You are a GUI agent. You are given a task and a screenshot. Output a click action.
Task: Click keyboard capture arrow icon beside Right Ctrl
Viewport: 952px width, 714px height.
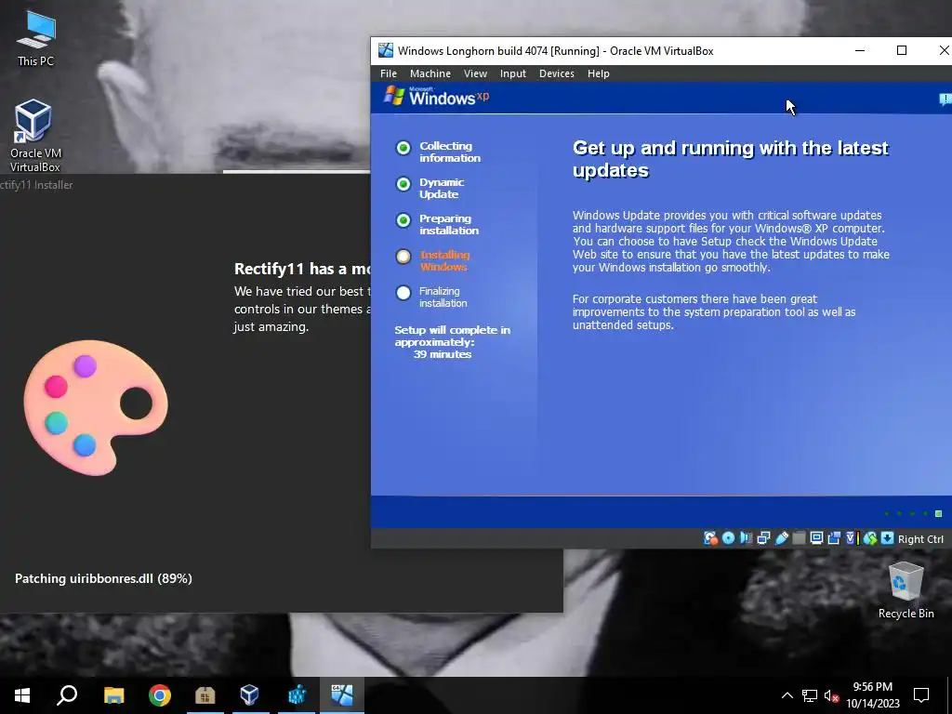887,538
